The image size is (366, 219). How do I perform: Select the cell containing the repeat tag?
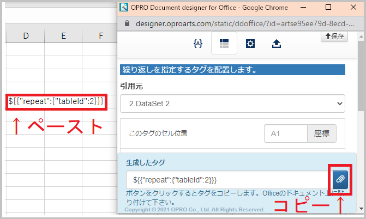tap(56, 101)
